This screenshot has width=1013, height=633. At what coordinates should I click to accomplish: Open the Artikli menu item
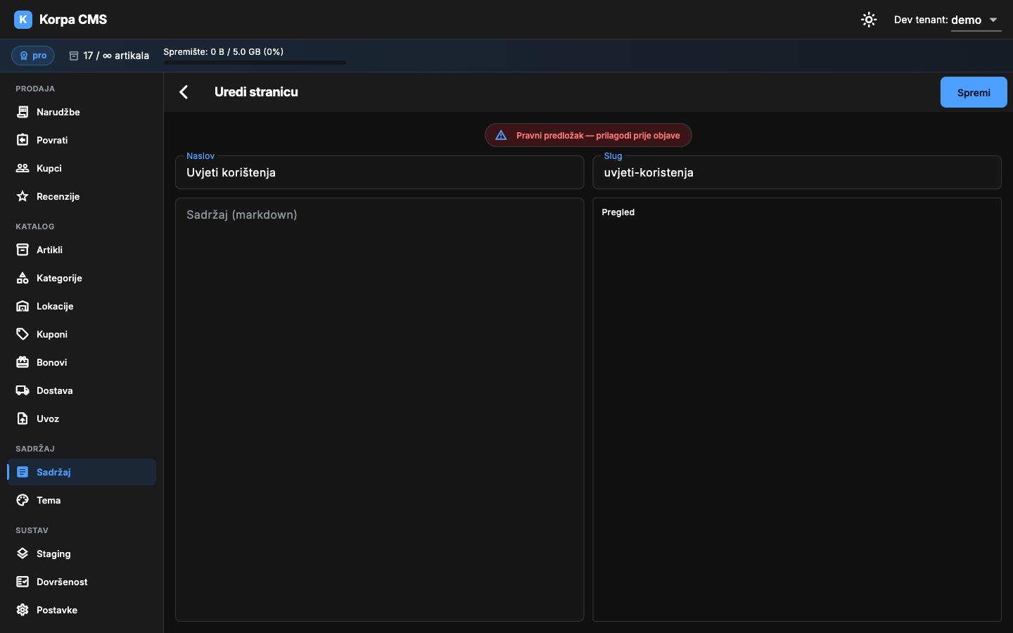click(82, 250)
